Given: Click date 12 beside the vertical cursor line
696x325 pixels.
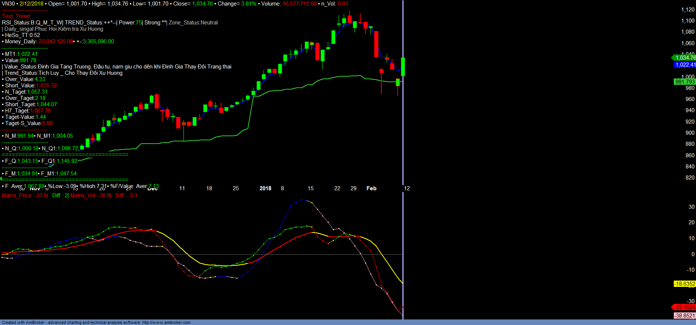Looking at the screenshot, I should coord(407,188).
